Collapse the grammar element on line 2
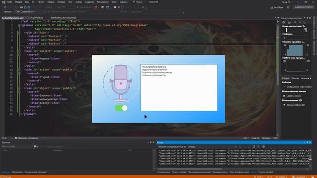Image resolution: width=317 pixels, height=178 pixels. click(x=19, y=25)
